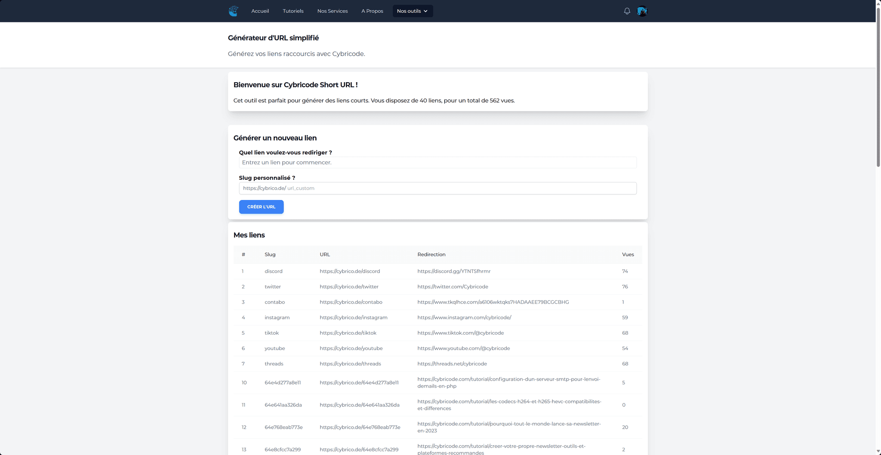Screen dimensions: 881x455
Task: Click the https://cybrico.de/youtube URL
Action: (351, 349)
